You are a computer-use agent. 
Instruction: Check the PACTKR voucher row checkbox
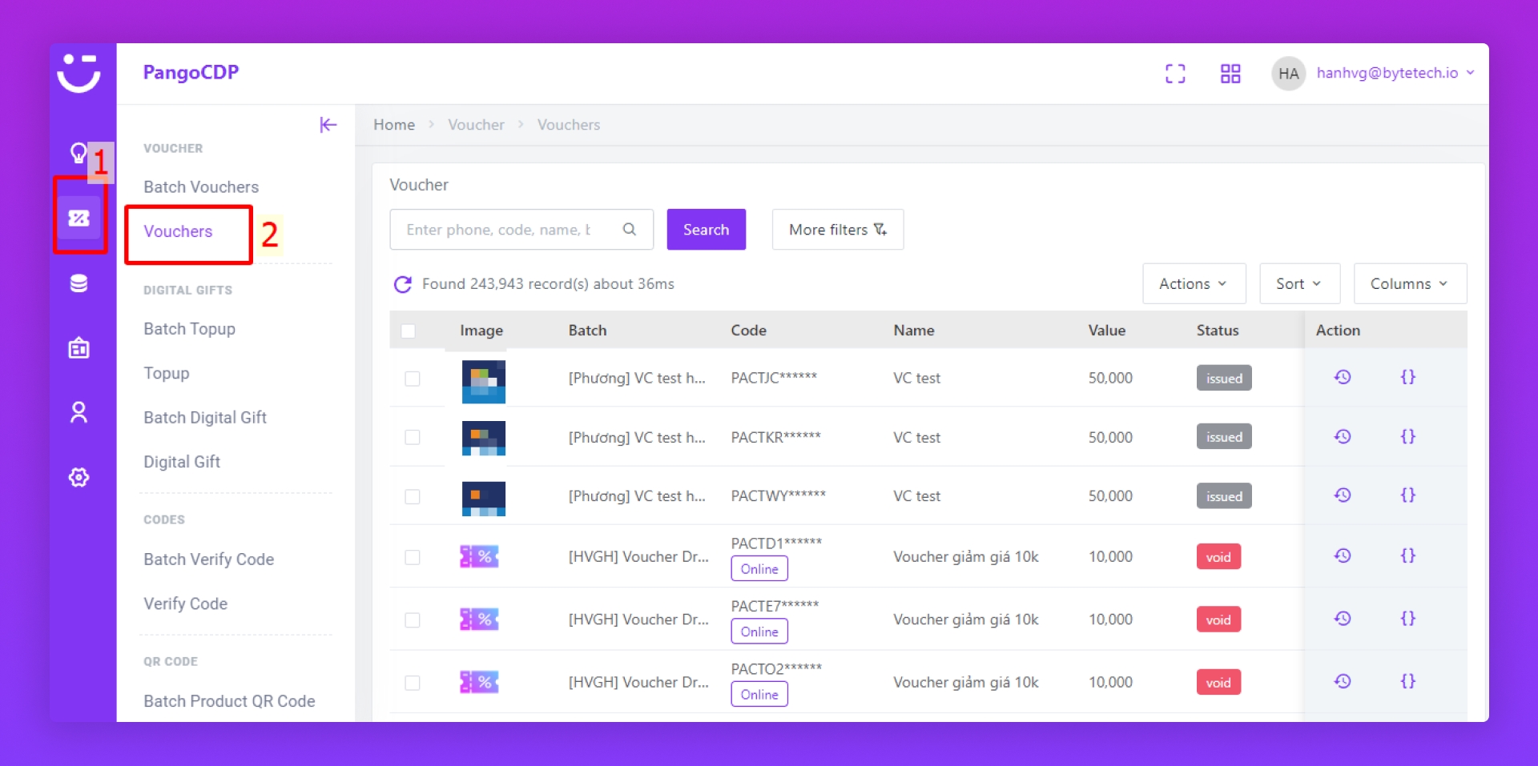coord(413,437)
